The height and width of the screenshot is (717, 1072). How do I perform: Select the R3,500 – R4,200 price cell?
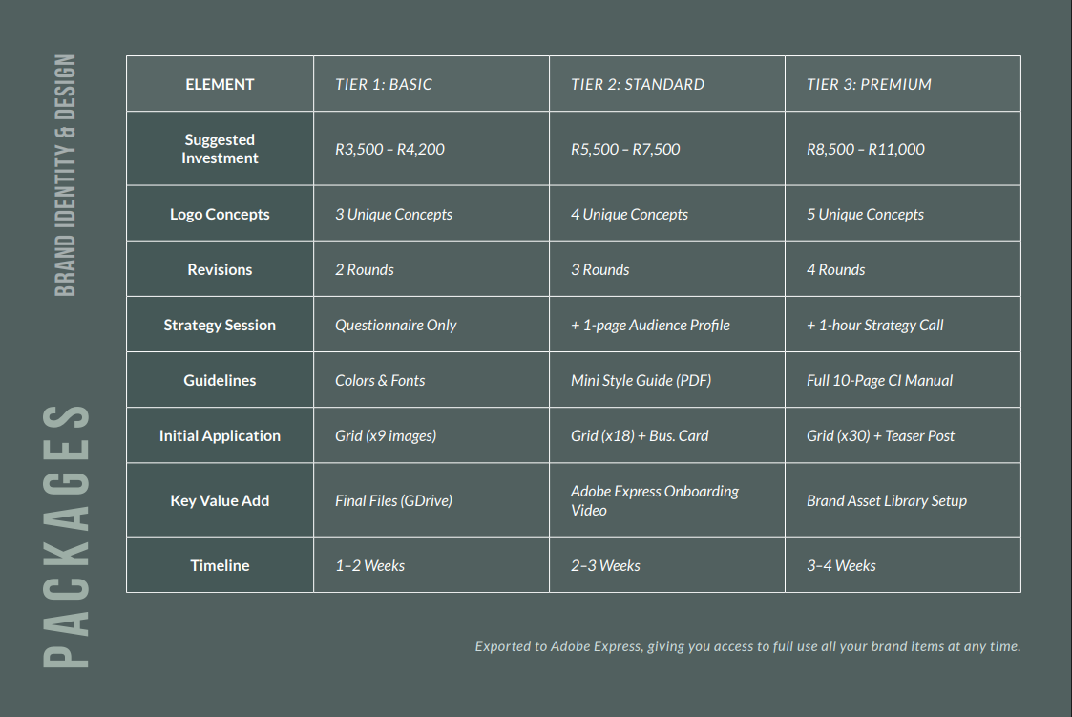tap(389, 149)
